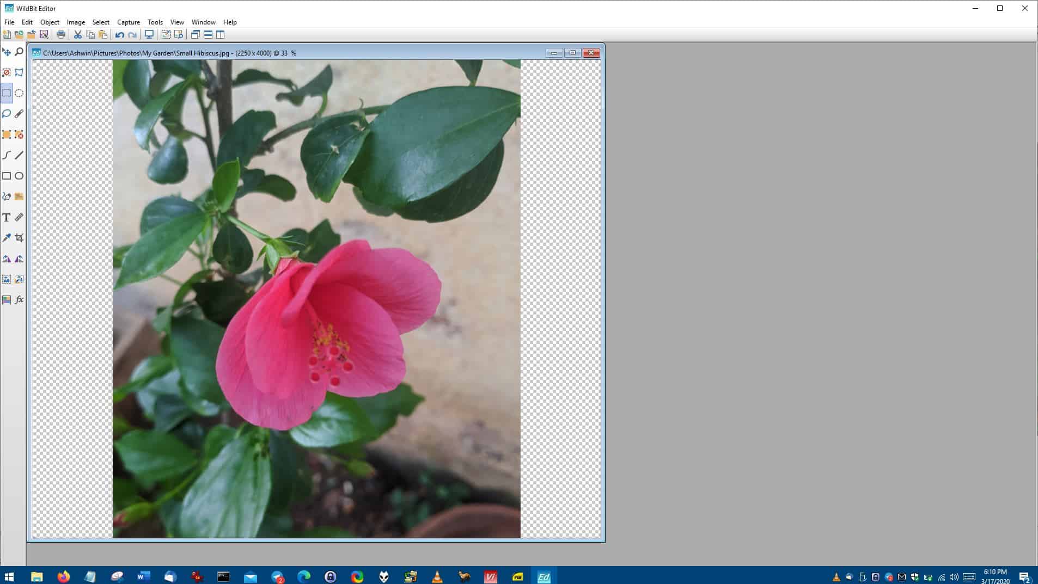Screen dimensions: 1038x584
Task: Open the Capture menu
Action: [129, 22]
